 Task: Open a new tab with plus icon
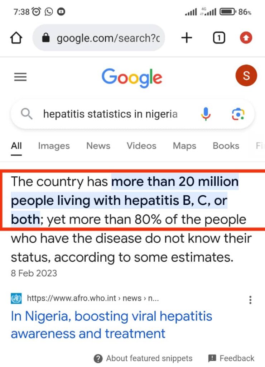coord(187,38)
